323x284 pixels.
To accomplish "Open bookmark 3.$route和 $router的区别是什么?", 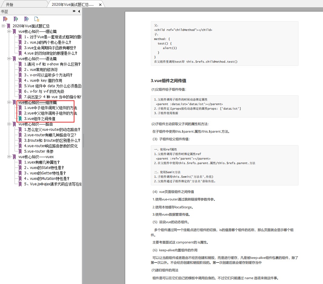I will [x=52, y=140].
